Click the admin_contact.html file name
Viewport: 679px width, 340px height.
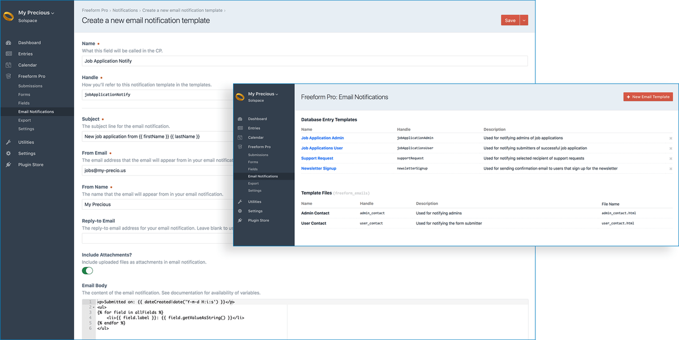[x=618, y=213]
